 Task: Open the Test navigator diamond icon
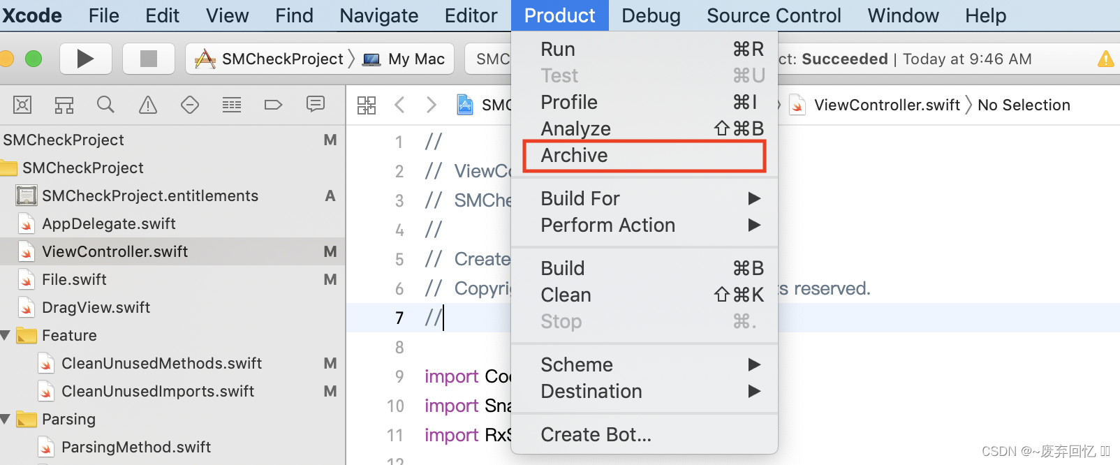tap(190, 105)
